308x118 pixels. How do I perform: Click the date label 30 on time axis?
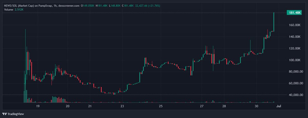256,106
